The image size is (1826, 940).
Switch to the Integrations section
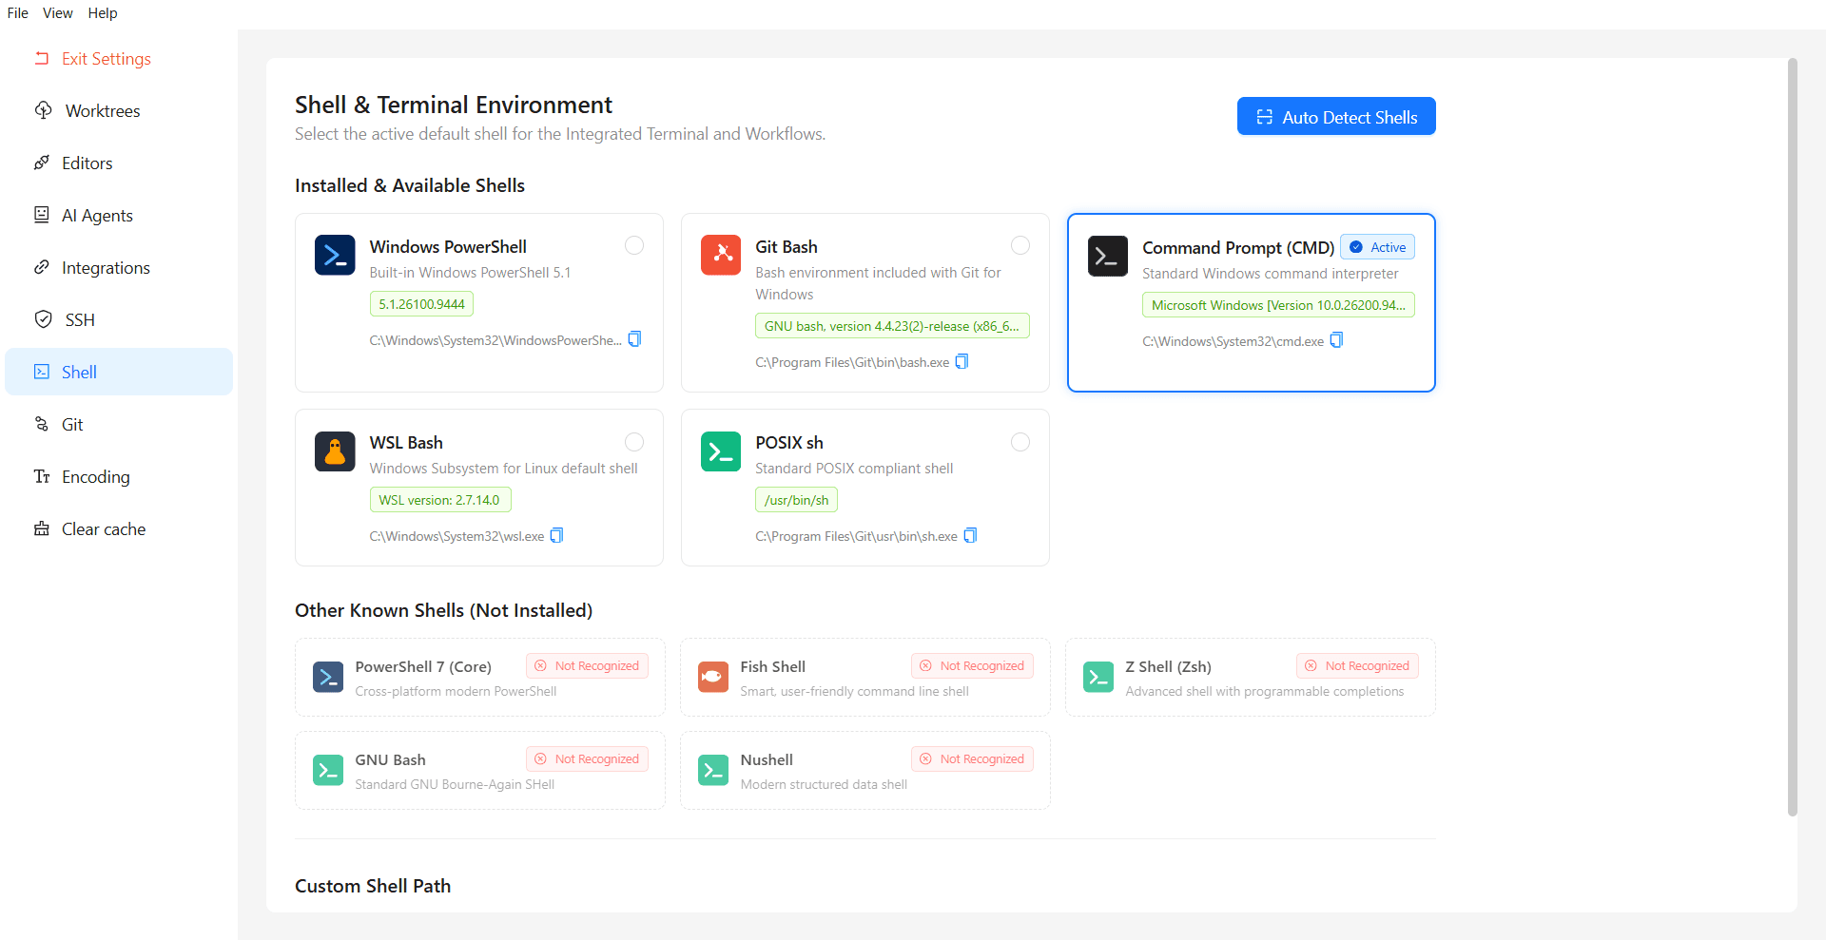pos(119,267)
